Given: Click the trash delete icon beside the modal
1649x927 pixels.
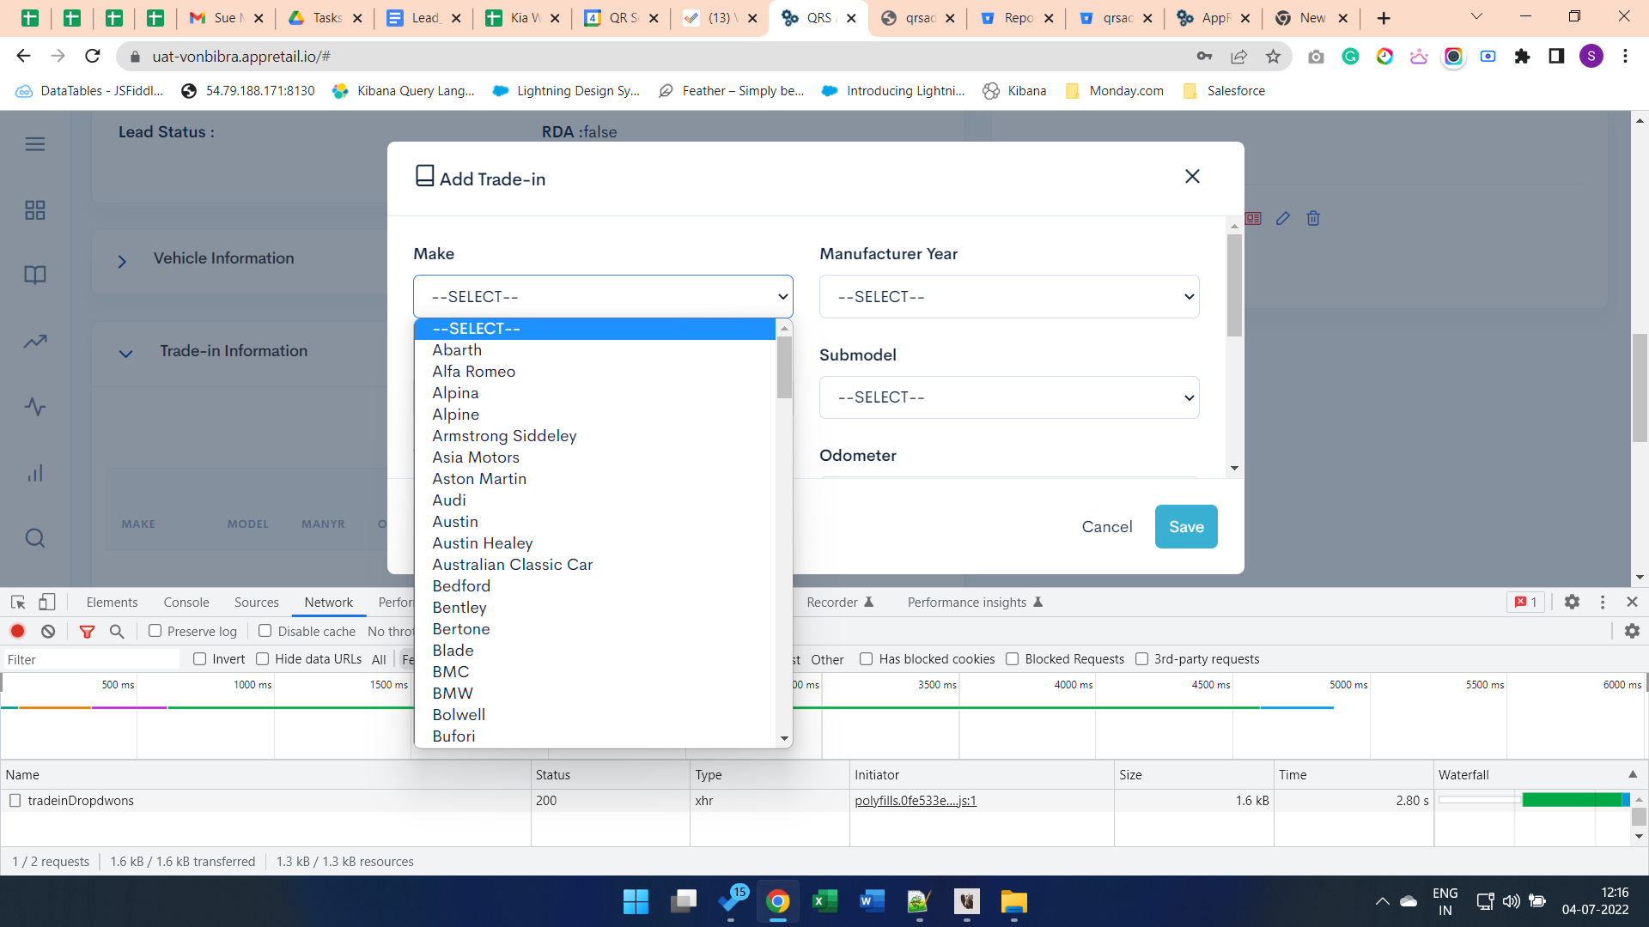Looking at the screenshot, I should point(1313,219).
